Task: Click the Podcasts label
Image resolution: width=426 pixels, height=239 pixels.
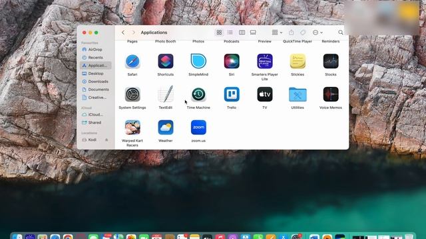Action: (x=232, y=41)
